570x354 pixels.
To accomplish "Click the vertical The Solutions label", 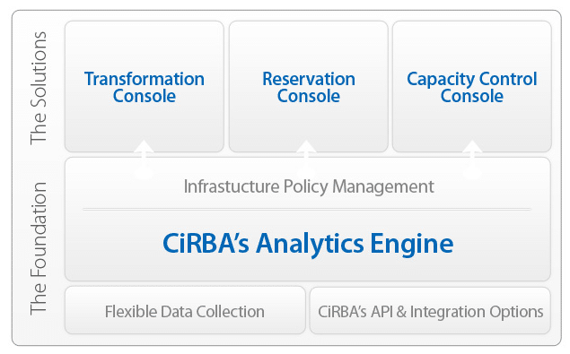I will pyautogui.click(x=39, y=88).
